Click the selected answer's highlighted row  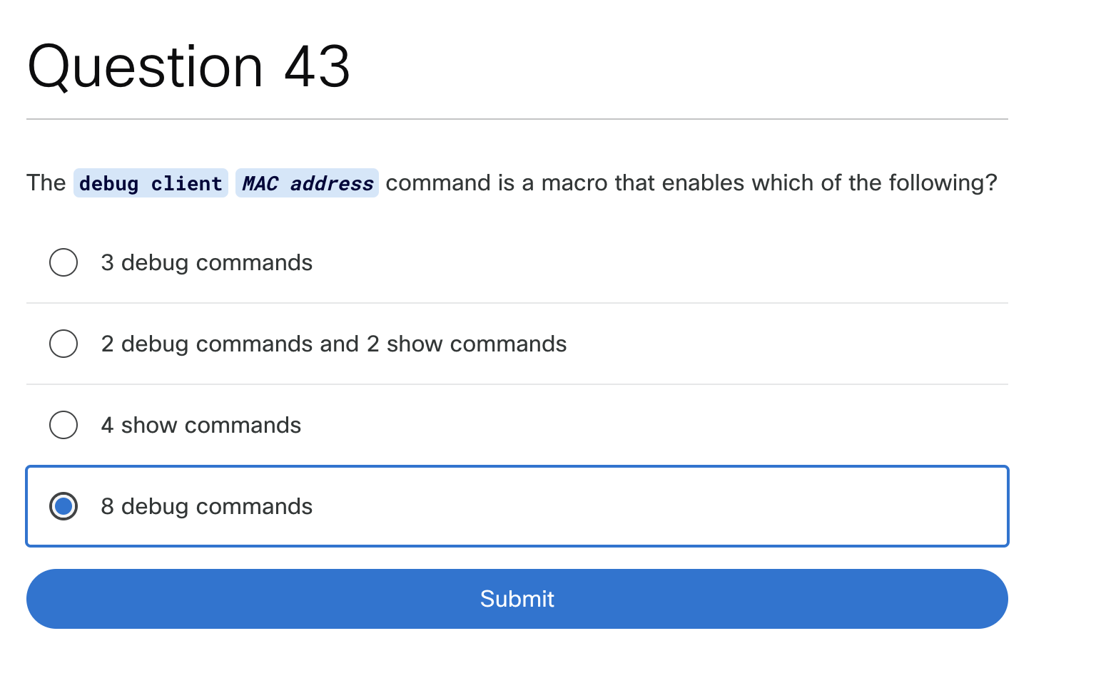click(517, 506)
